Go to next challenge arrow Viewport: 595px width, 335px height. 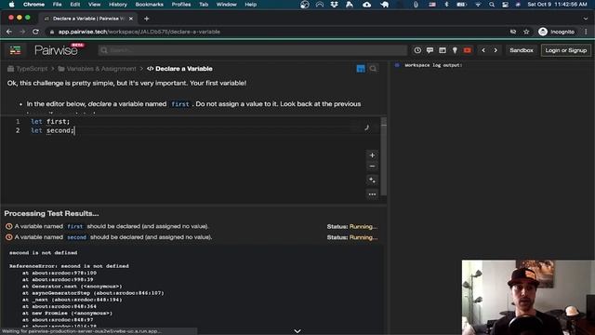pos(496,50)
